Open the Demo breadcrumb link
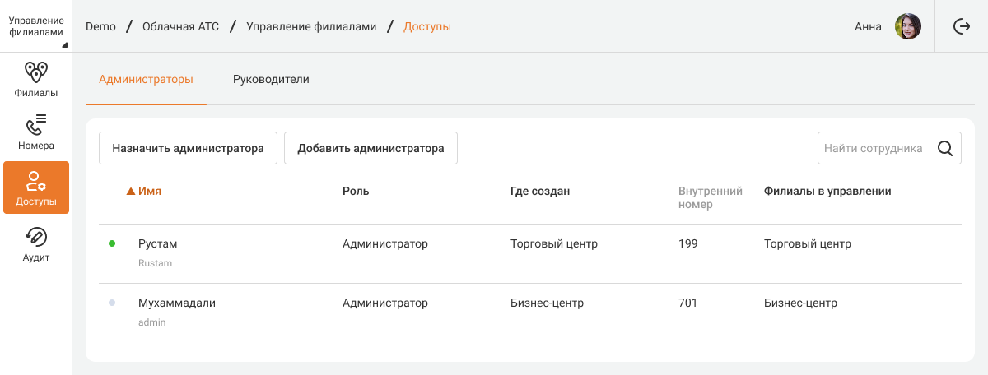 100,26
